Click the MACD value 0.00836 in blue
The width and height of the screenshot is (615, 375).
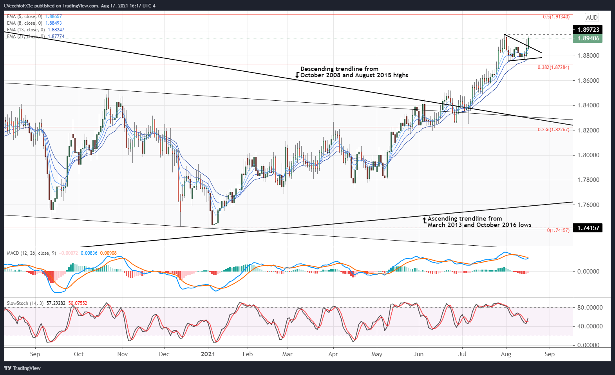tap(89, 253)
